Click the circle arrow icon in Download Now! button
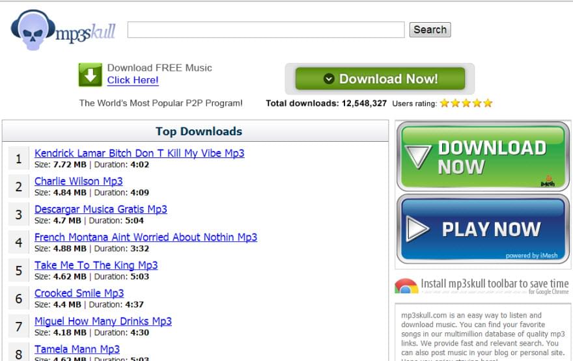This screenshot has width=573, height=361. point(329,79)
